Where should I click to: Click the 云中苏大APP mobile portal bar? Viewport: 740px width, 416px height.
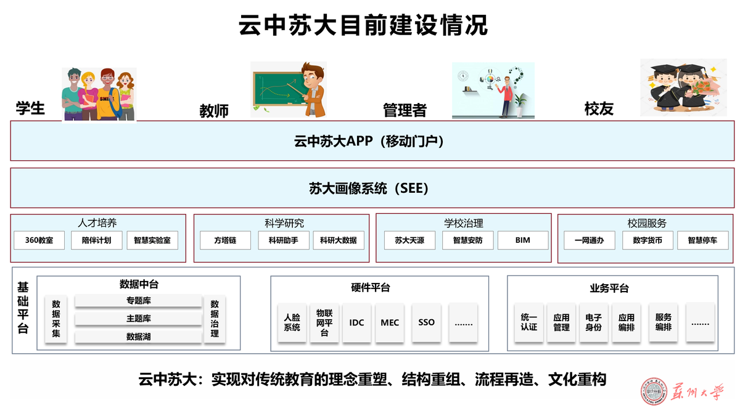point(370,142)
